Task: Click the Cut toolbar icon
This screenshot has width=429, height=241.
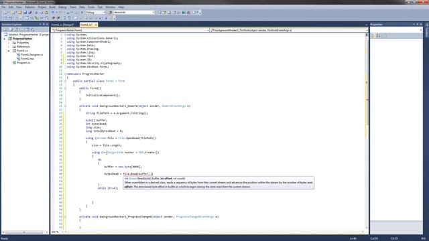Action: point(36,12)
